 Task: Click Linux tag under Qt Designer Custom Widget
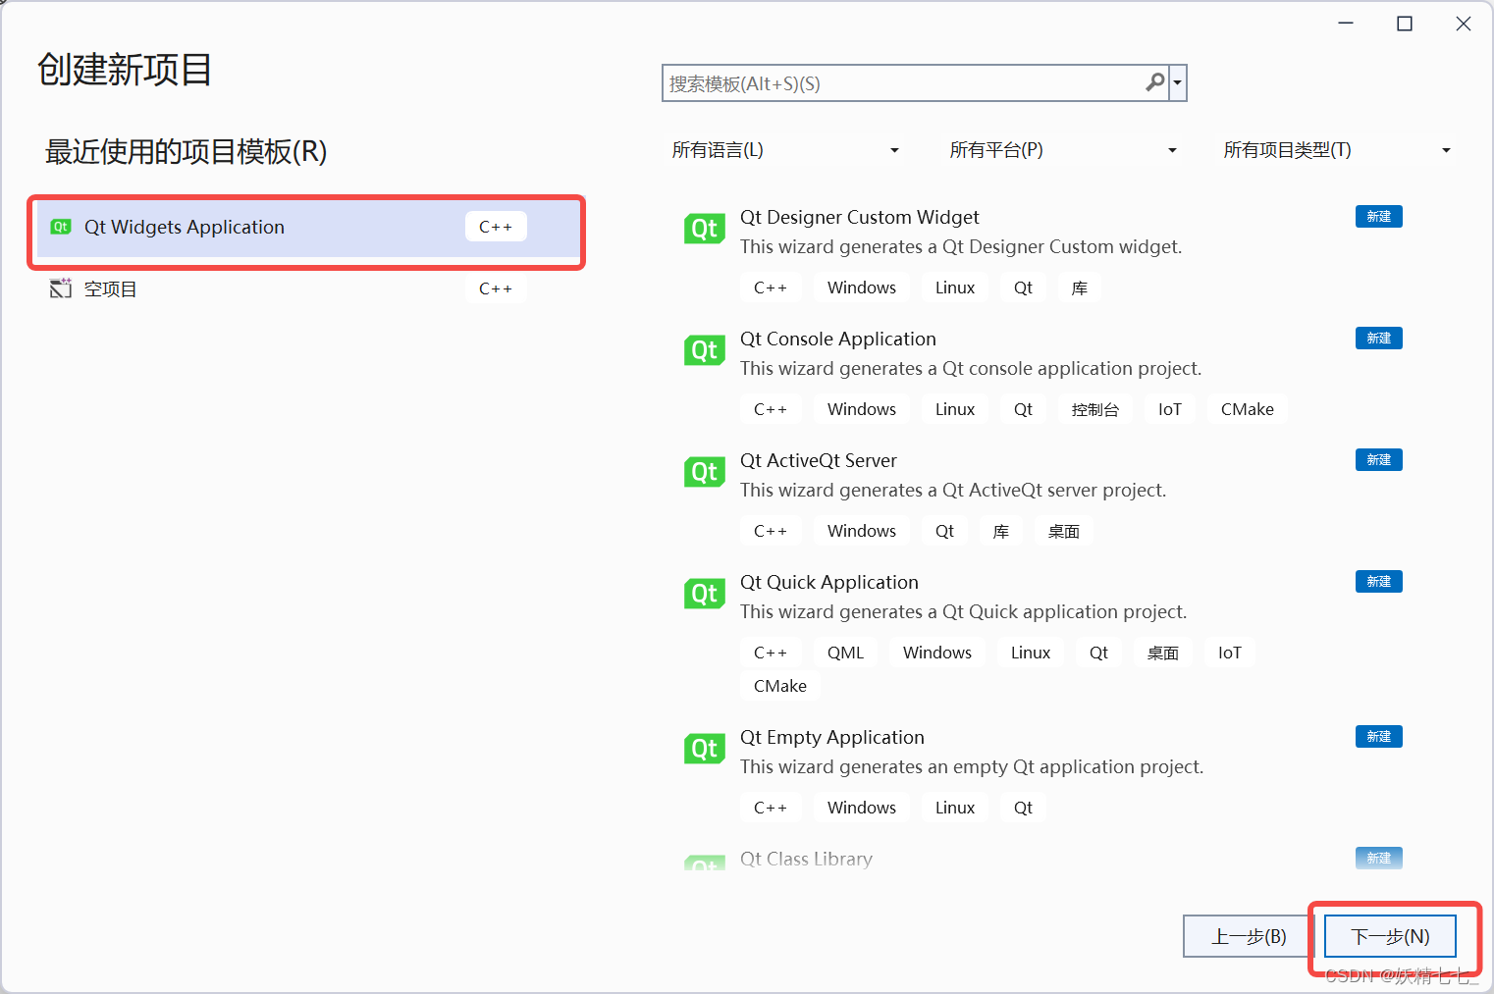pyautogui.click(x=954, y=288)
